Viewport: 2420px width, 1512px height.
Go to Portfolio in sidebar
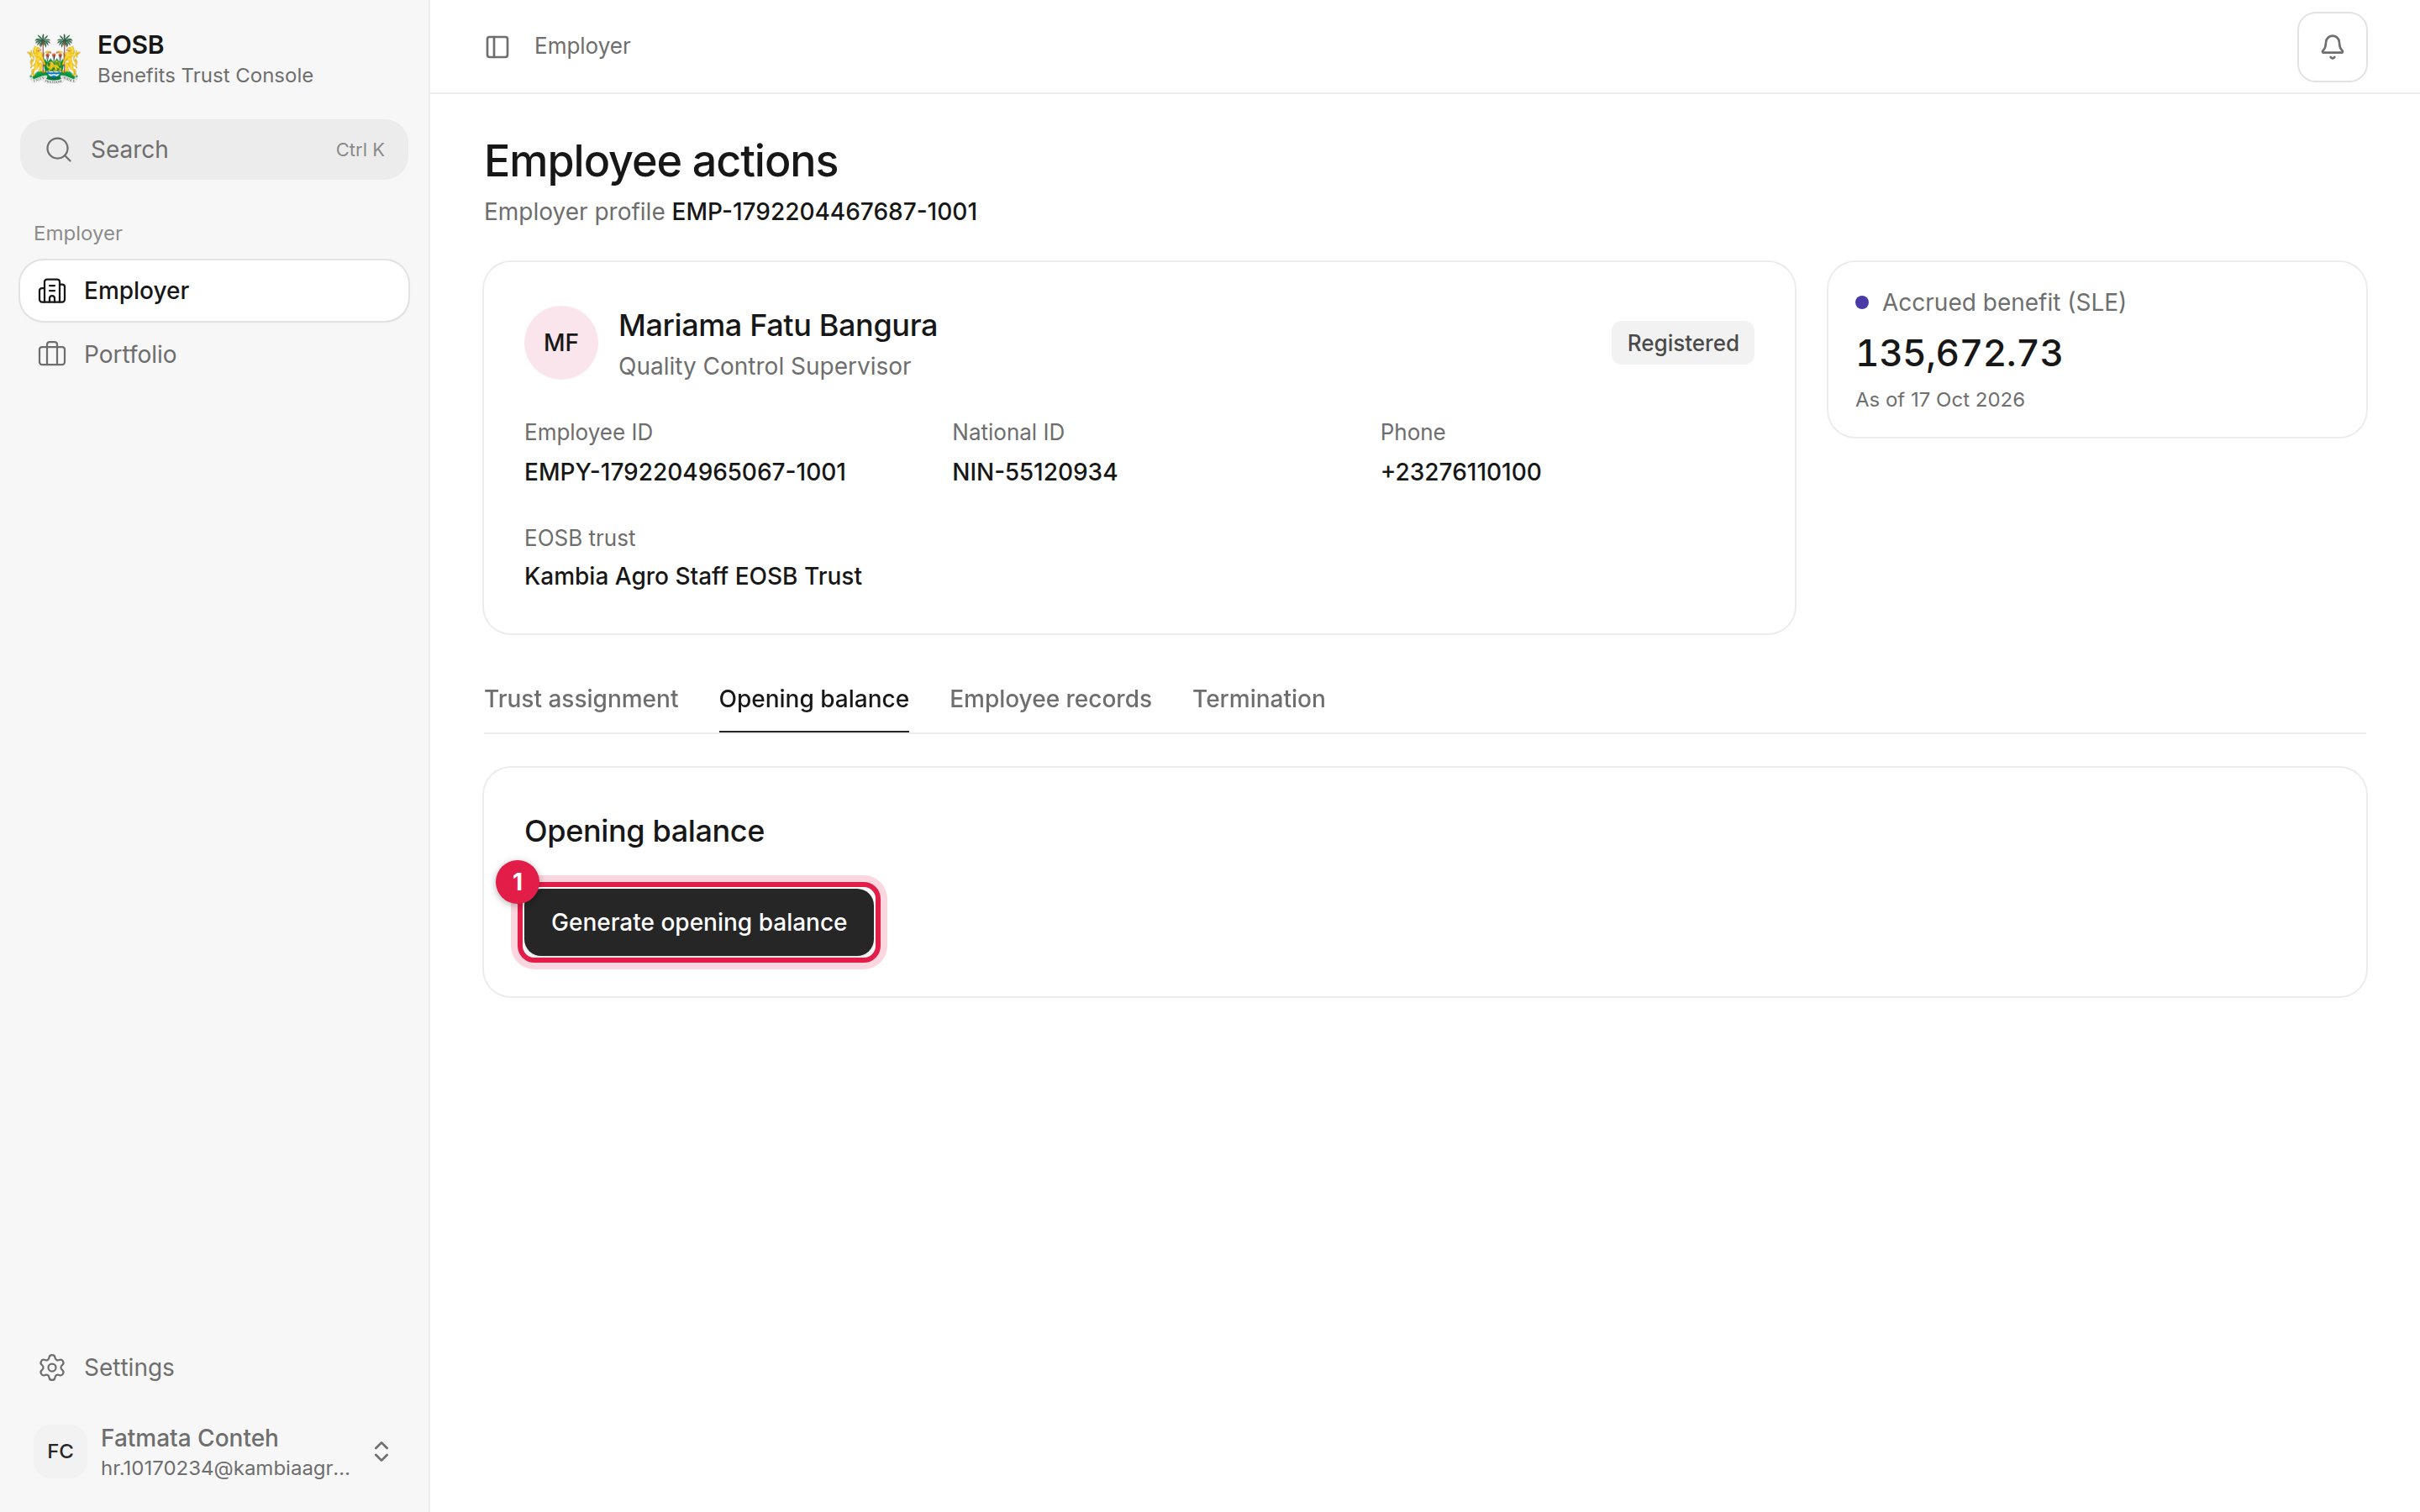tap(214, 354)
